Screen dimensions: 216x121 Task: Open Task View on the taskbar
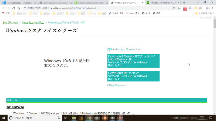[x=66, y=118]
